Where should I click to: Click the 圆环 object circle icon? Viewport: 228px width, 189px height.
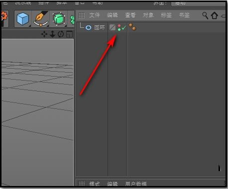pos(88,27)
